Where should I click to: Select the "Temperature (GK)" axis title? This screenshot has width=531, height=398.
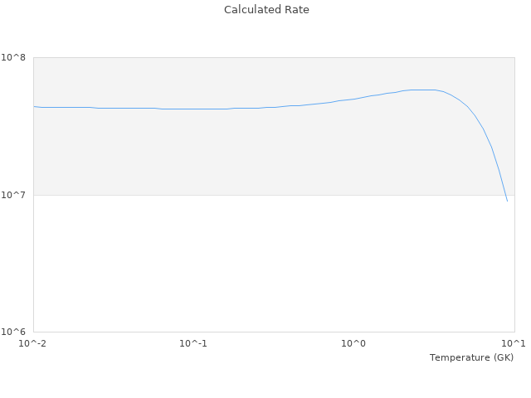coord(471,357)
